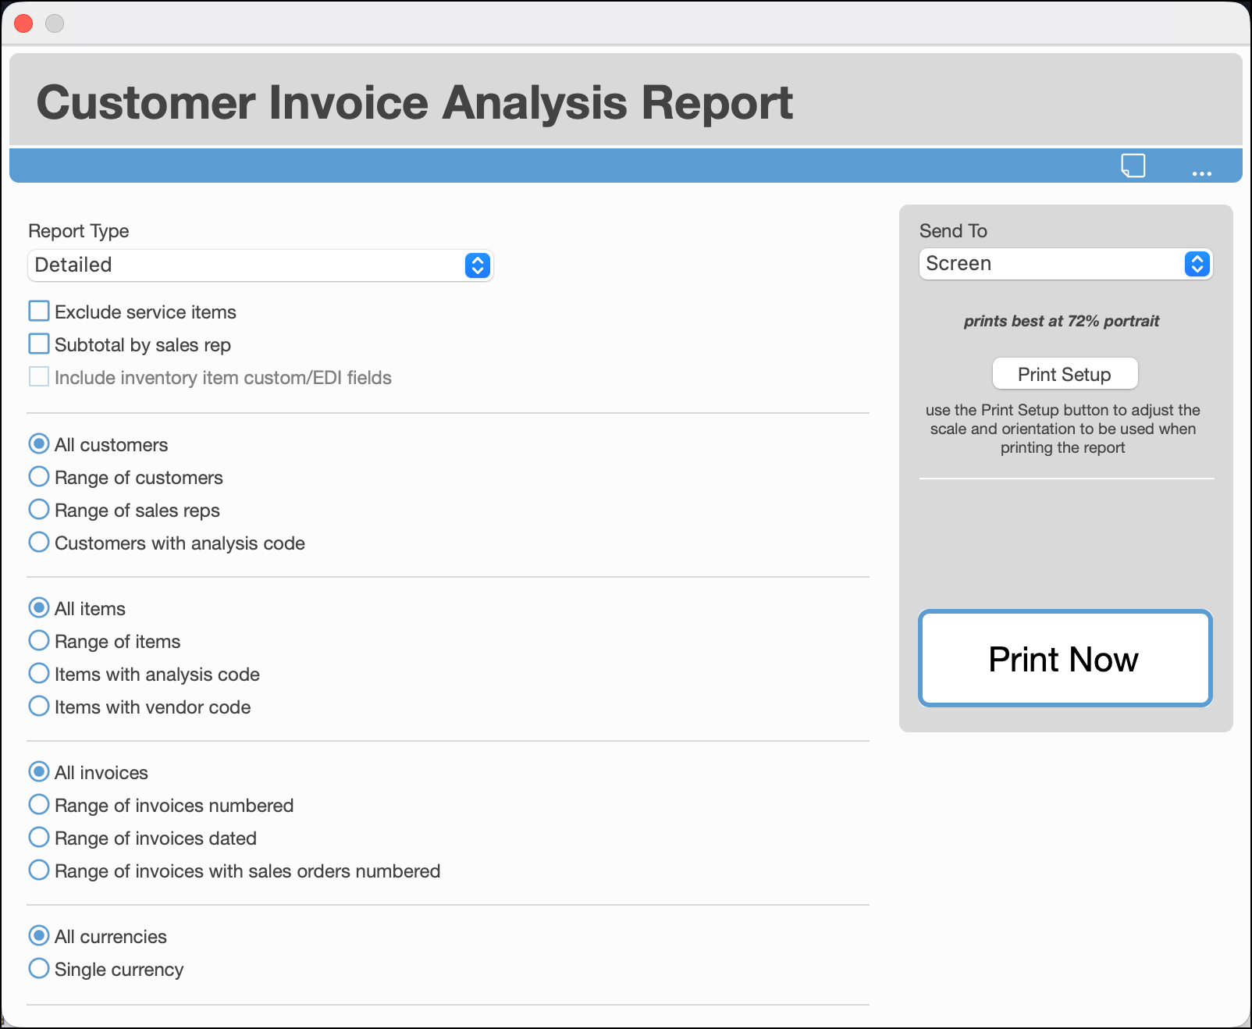Select Items with analysis code
Image resolution: width=1252 pixels, height=1029 pixels.
39,674
